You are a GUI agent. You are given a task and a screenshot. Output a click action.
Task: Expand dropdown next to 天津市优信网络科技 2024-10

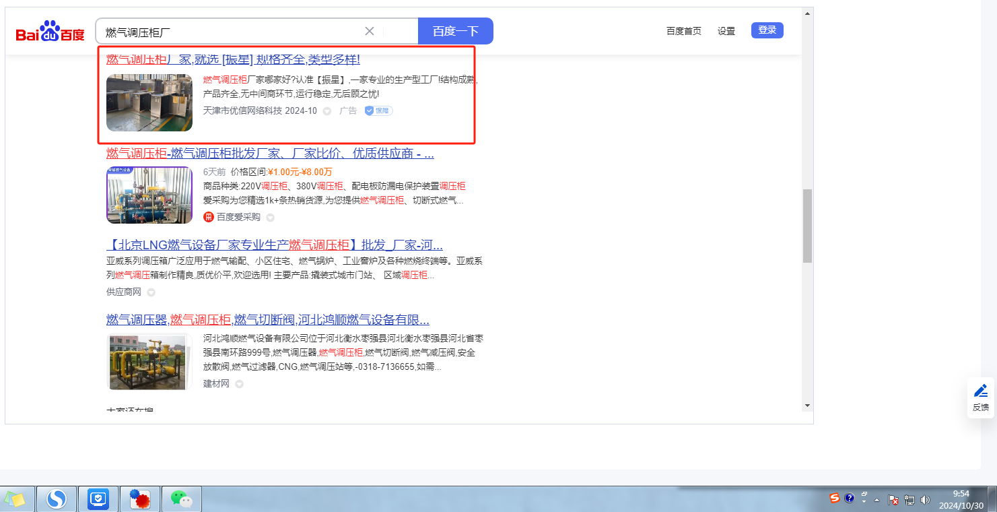tap(327, 111)
